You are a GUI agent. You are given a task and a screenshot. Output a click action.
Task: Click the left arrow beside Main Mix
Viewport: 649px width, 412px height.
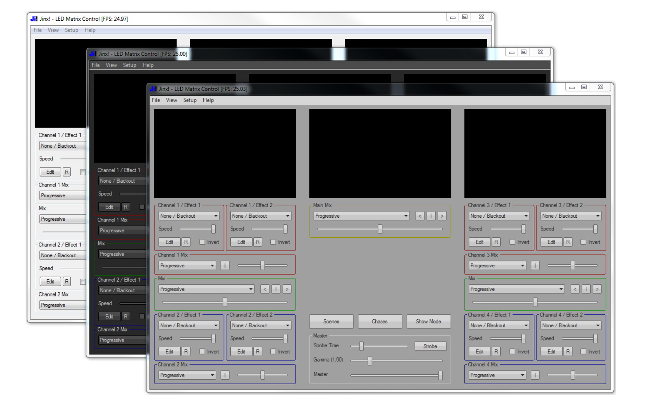coord(419,216)
